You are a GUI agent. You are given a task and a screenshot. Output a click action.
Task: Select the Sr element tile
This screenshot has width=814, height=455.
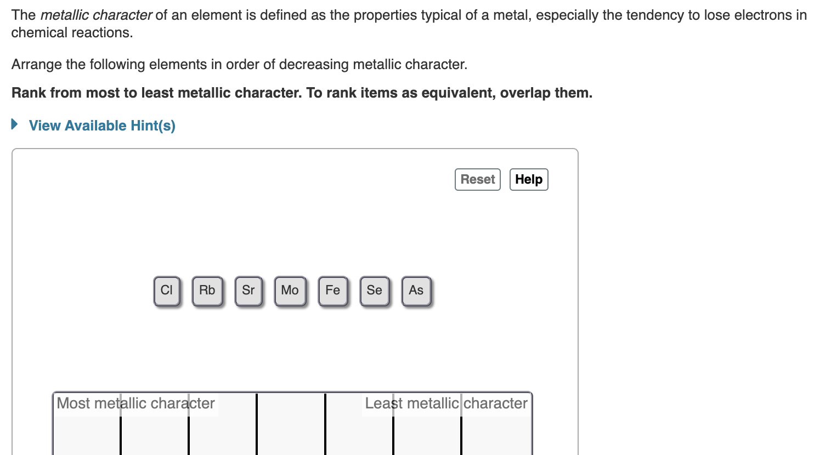click(x=248, y=291)
